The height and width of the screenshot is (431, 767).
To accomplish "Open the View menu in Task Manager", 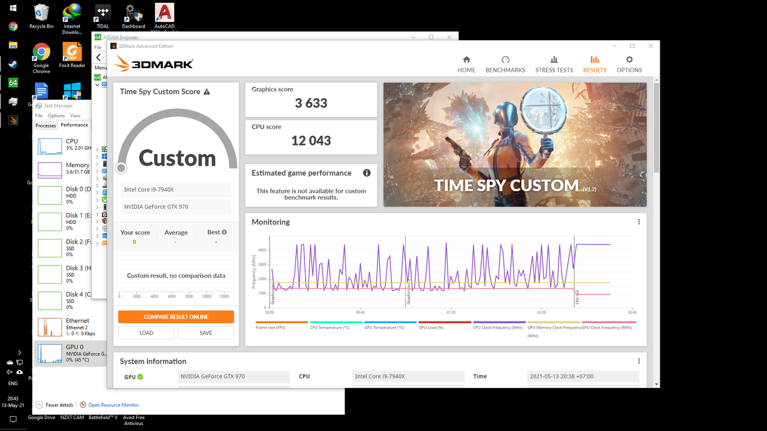I will pos(76,116).
